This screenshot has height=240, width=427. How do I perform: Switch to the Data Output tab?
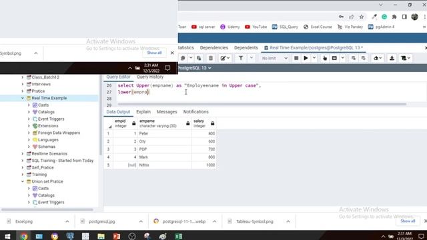tap(118, 112)
